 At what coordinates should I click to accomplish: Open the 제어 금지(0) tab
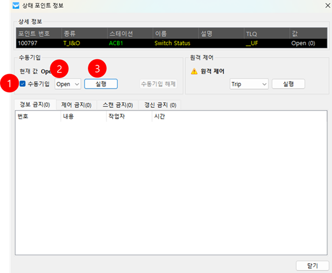(76, 104)
